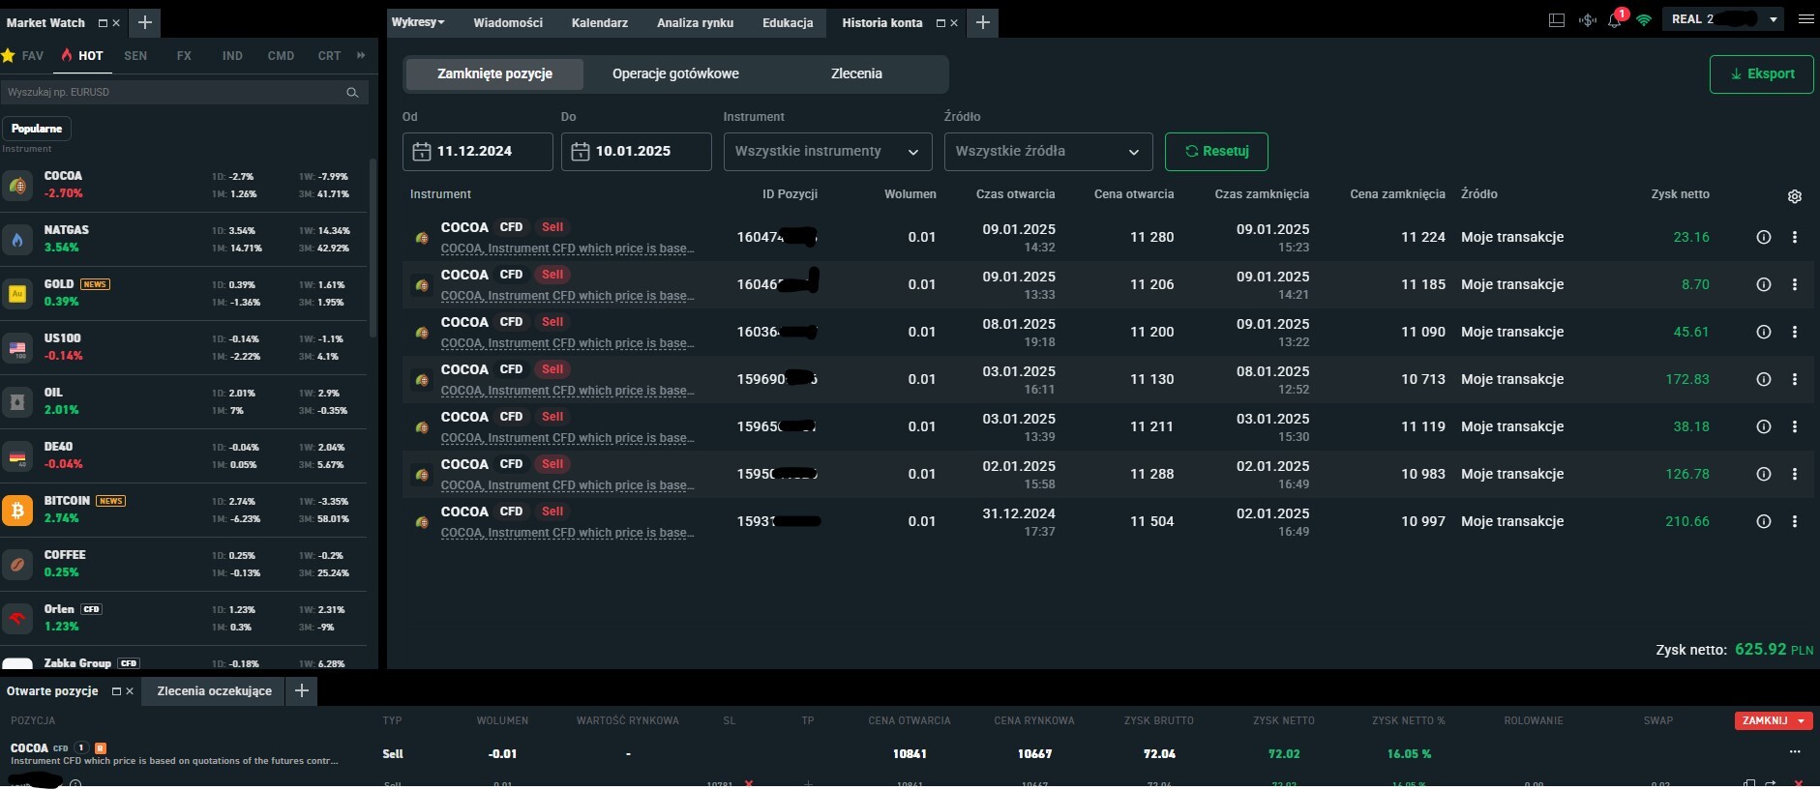Screen dimensions: 1820x790
Task: Click the Resetuj filters button
Action: pos(1216,152)
